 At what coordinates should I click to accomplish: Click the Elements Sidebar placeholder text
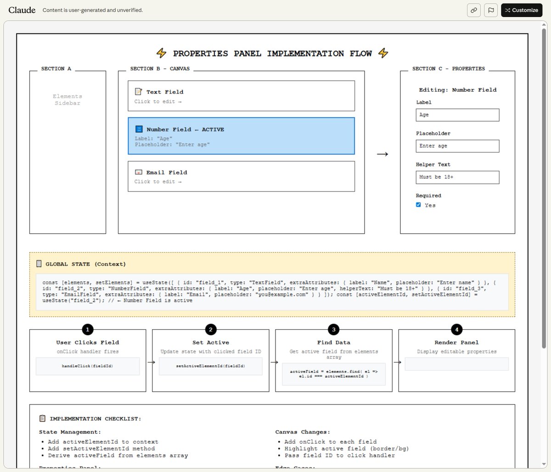[x=67, y=100]
